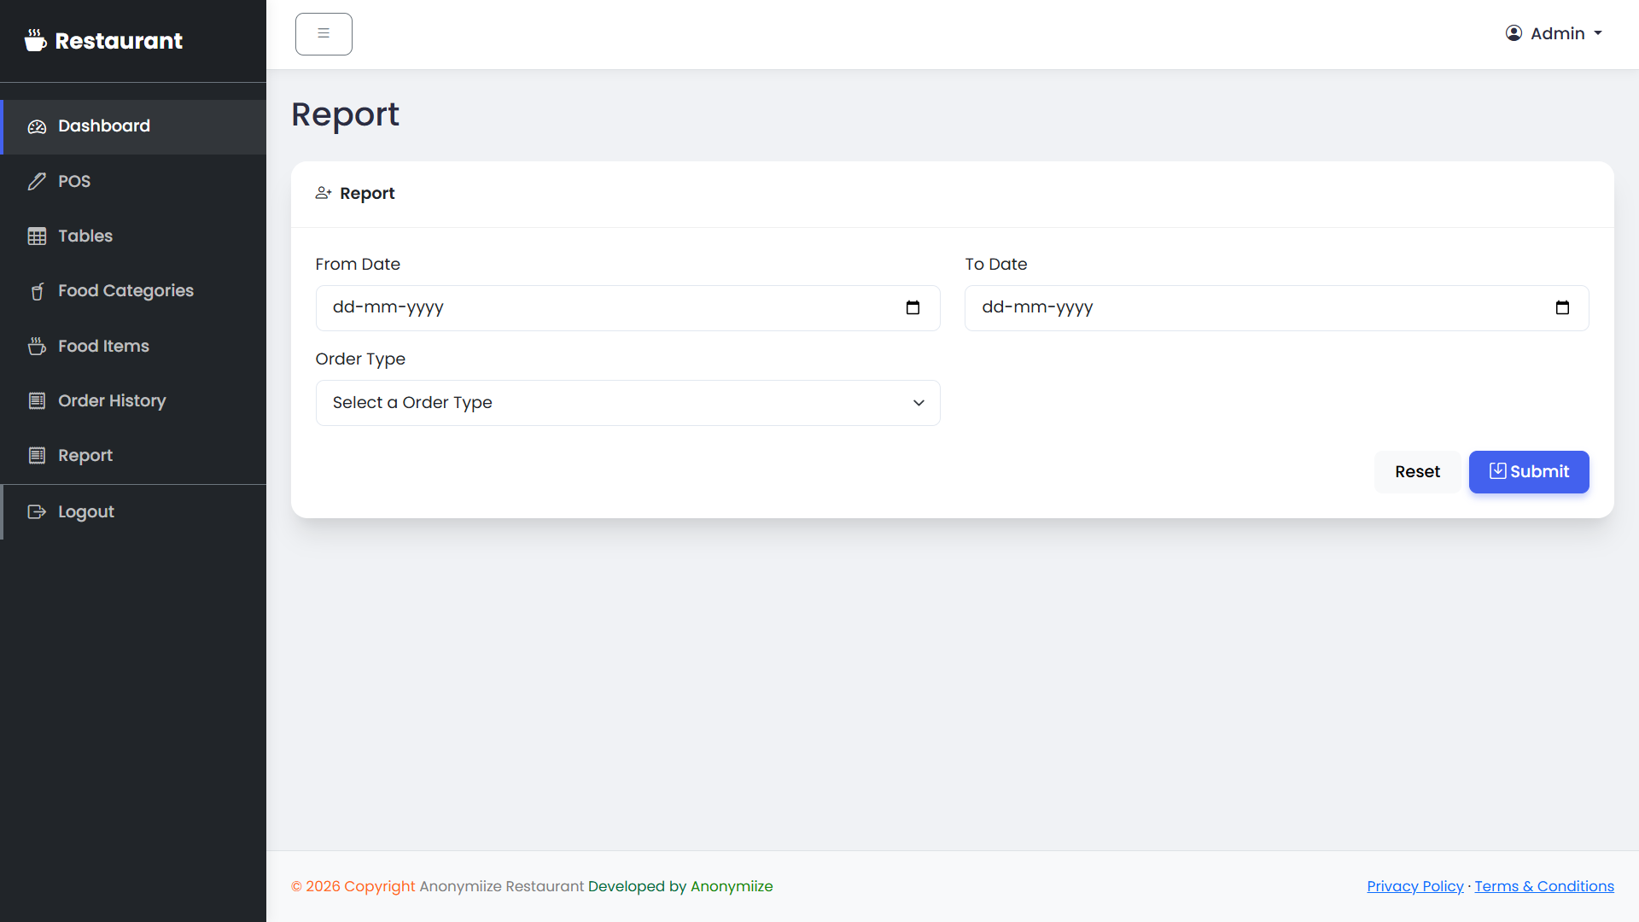The height and width of the screenshot is (922, 1639).
Task: Click the Developed by Anonymiize footer text
Action: tap(680, 886)
